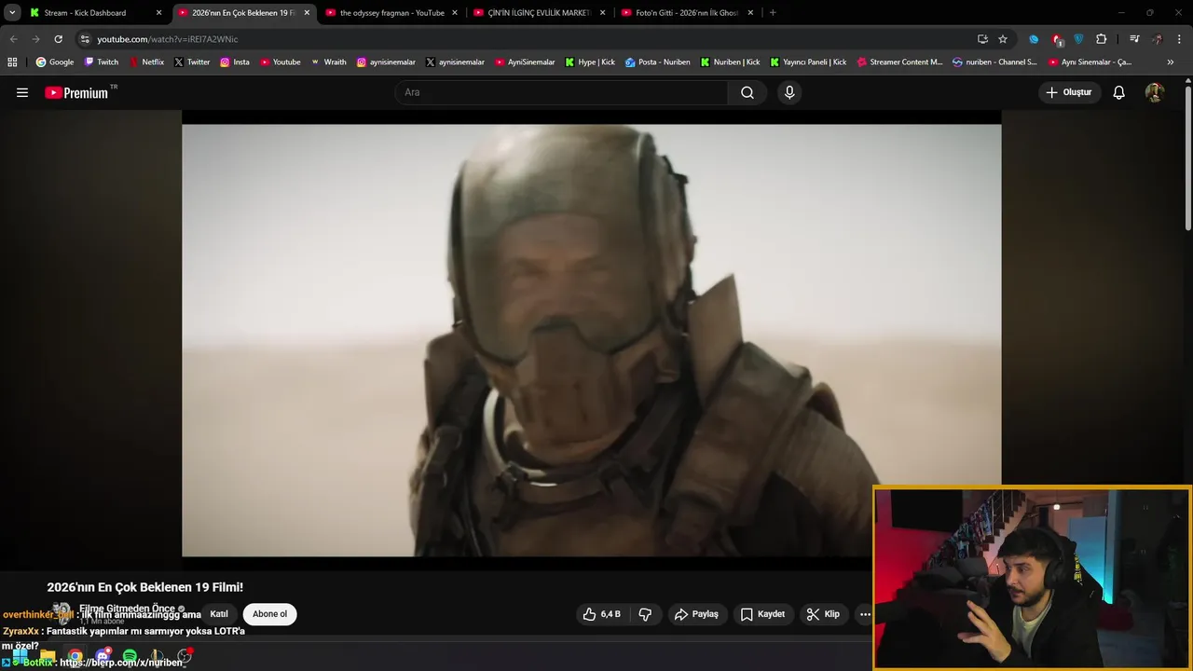The image size is (1193, 671).
Task: Open the Youtube bookmark in bookmarks bar
Action: point(281,62)
